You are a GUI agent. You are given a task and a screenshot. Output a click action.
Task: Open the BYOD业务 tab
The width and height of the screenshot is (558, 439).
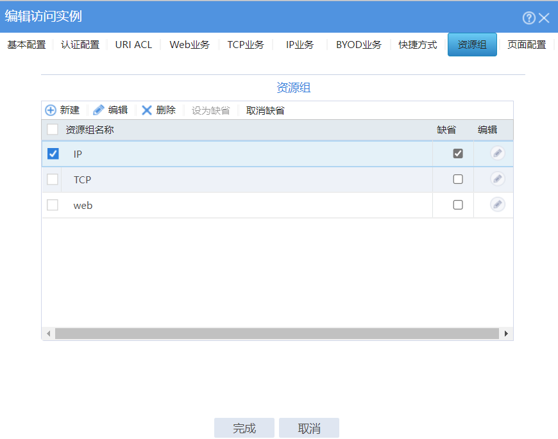(x=359, y=45)
